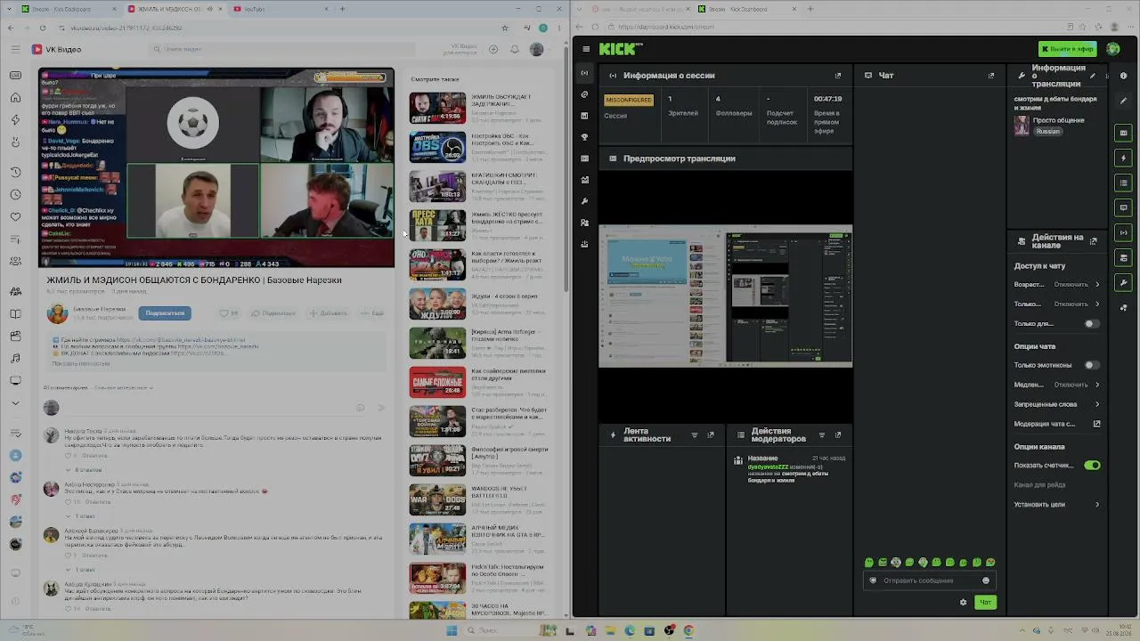Image resolution: width=1140 pixels, height=641 pixels.
Task: Expand the Только... Отключить option
Action: [x=1056, y=304]
